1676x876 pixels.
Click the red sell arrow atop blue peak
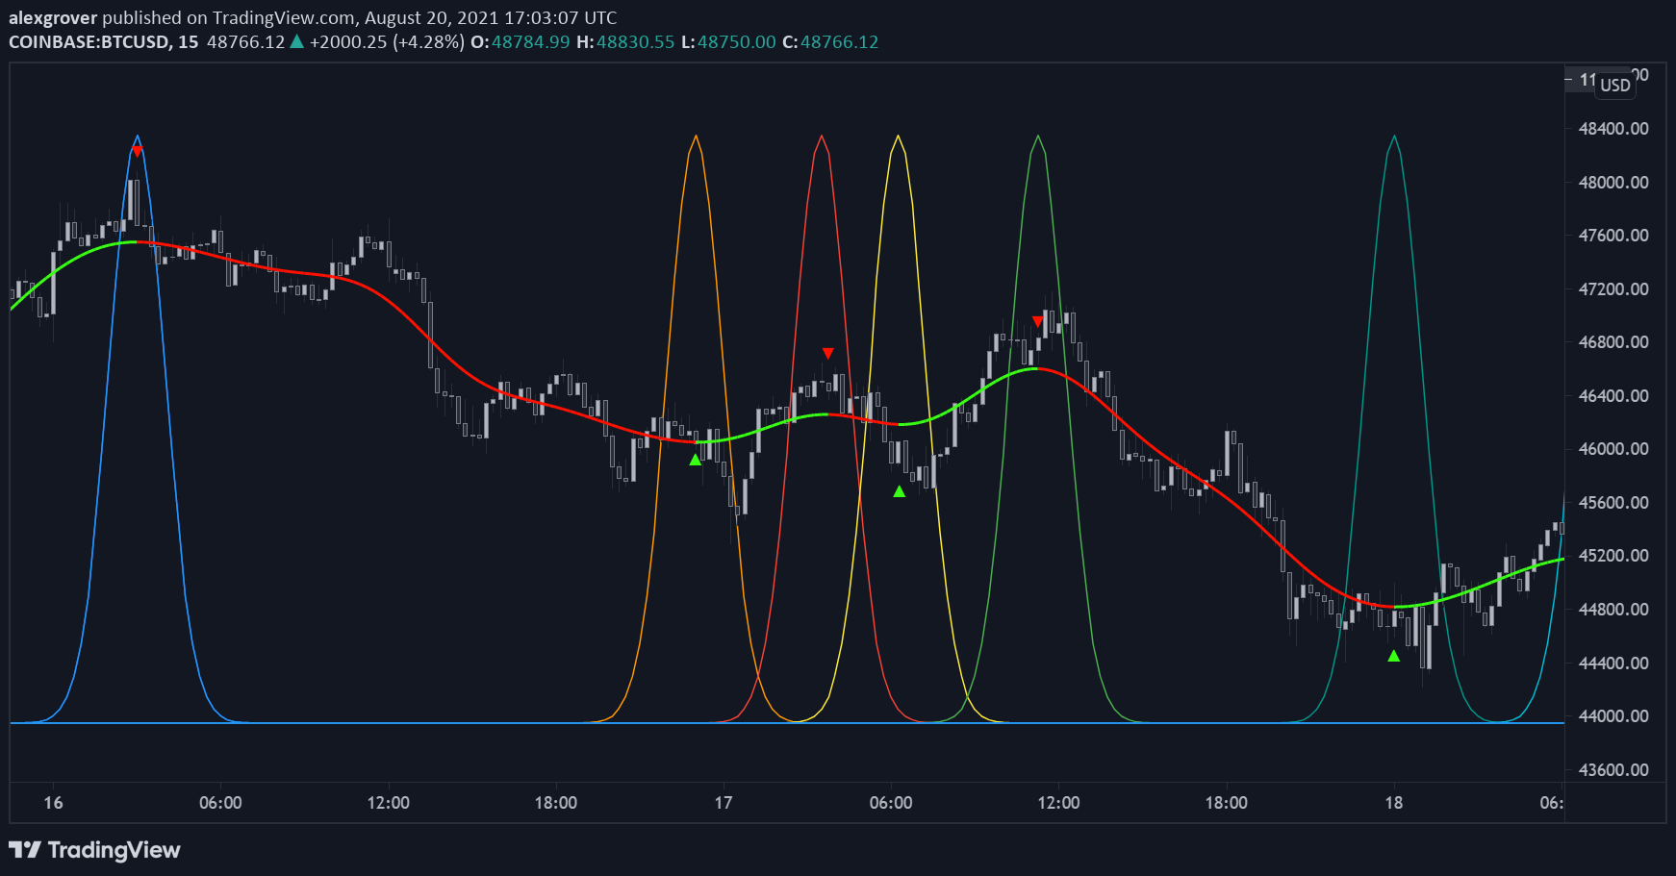[138, 152]
